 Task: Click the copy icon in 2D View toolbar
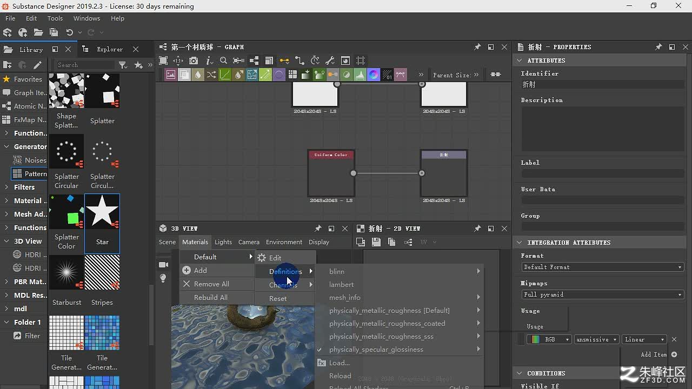tap(392, 242)
